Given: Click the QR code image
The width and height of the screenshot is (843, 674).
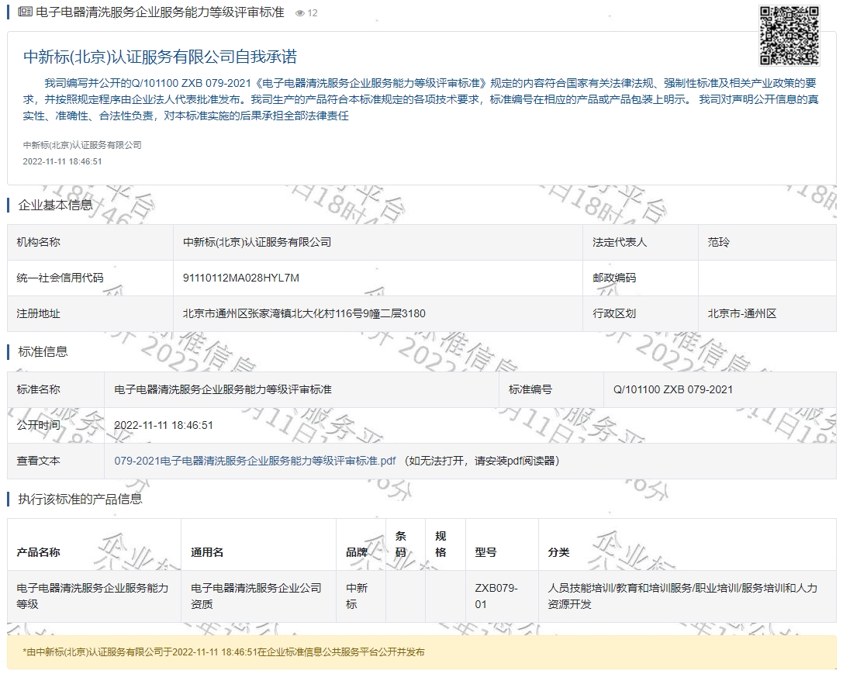Looking at the screenshot, I should (x=789, y=36).
